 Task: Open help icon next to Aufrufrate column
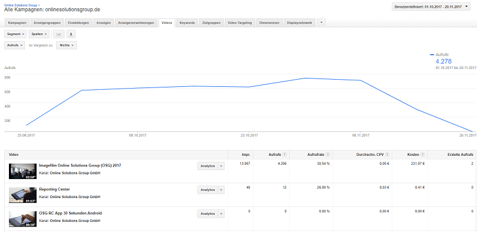coord(327,155)
